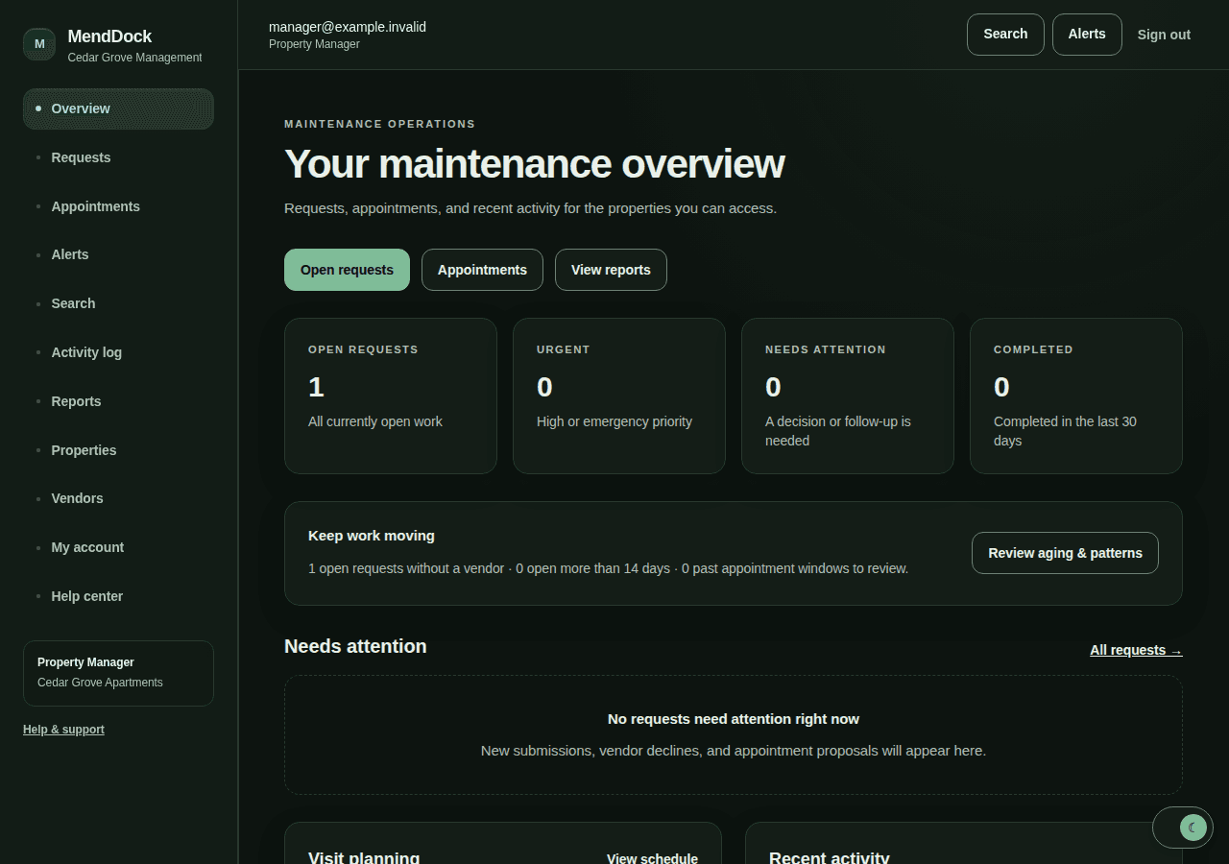This screenshot has width=1229, height=864.
Task: Open the Reports sidebar page
Action: coord(118,401)
